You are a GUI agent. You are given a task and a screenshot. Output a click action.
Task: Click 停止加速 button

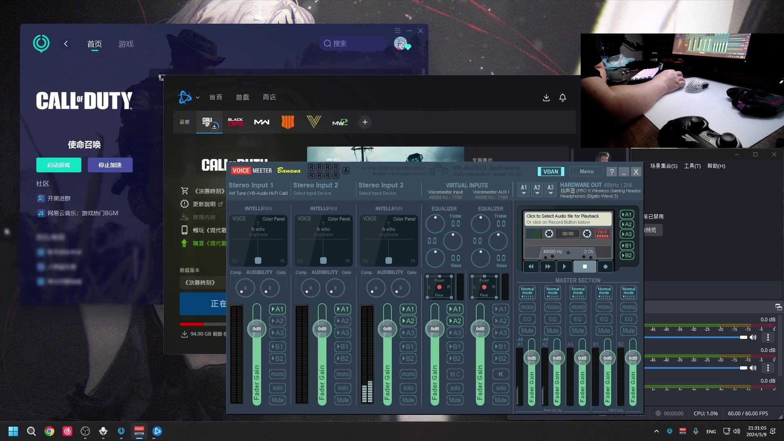(110, 165)
